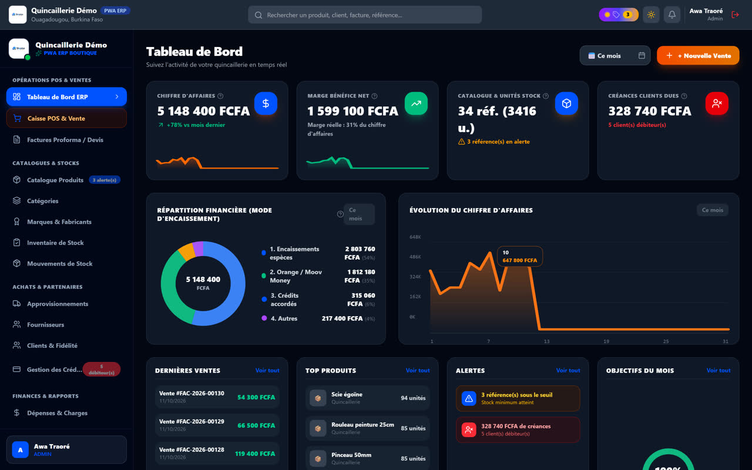
Task: Open the Fournisseurs sidebar item
Action: [x=66, y=324]
